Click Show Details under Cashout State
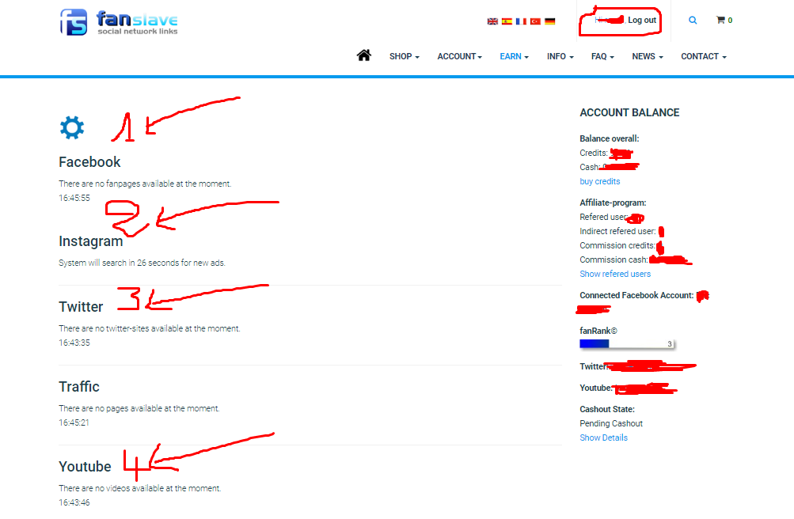 coord(603,438)
